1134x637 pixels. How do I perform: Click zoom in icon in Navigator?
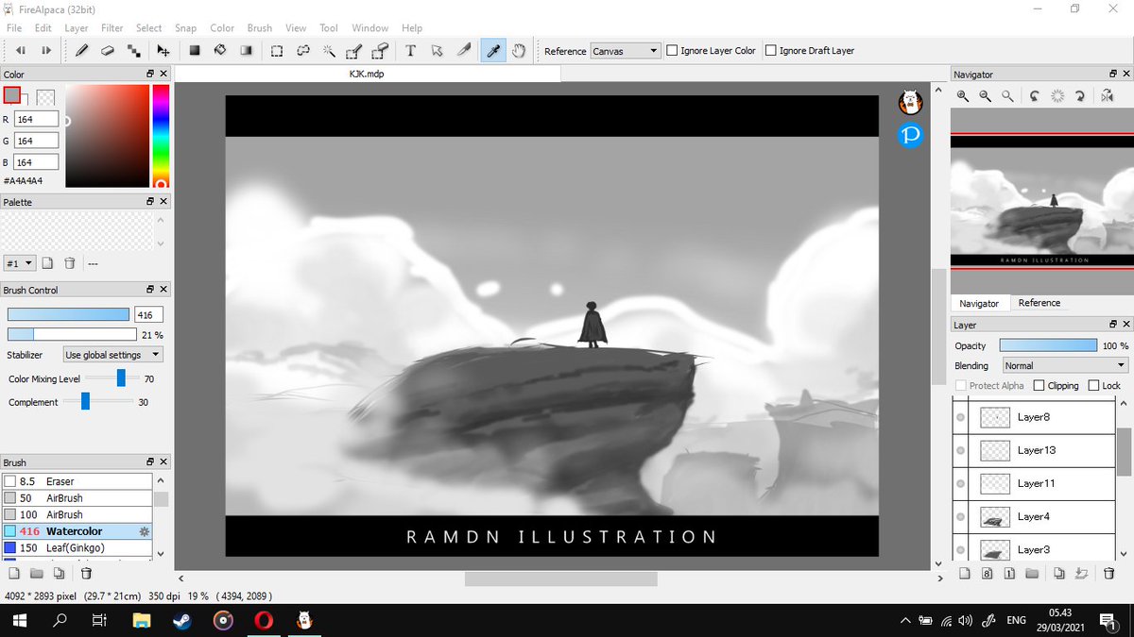click(963, 96)
